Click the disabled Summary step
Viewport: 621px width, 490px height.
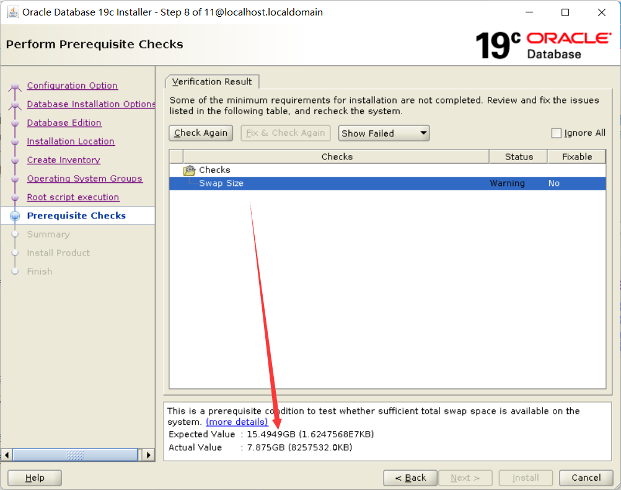coord(48,234)
